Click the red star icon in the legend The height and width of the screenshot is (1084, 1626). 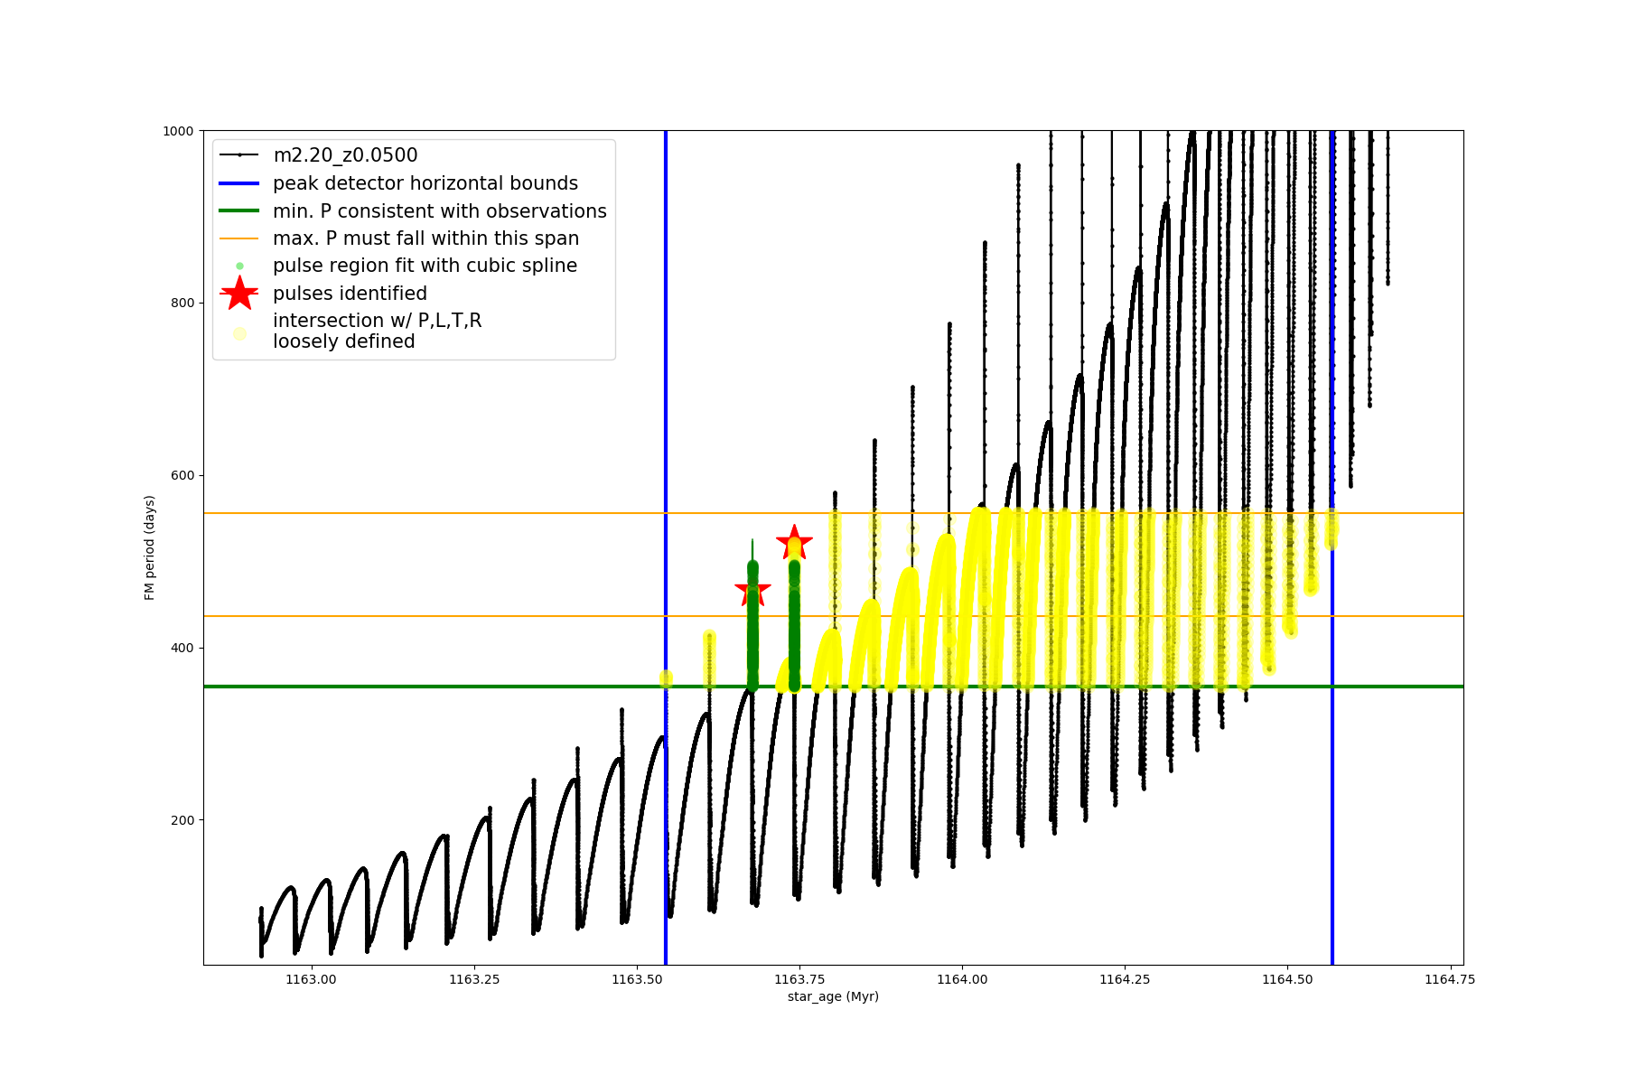pyautogui.click(x=239, y=294)
